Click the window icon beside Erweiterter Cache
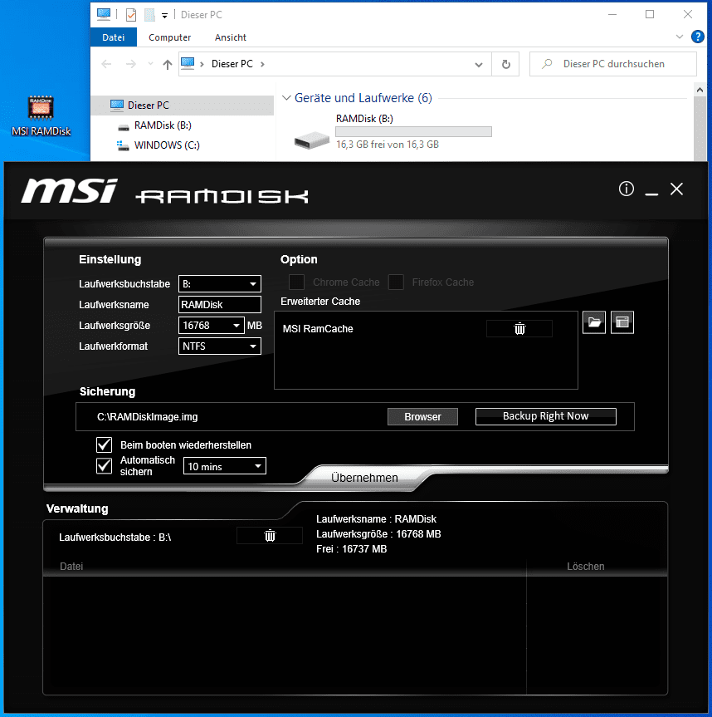 (x=622, y=322)
